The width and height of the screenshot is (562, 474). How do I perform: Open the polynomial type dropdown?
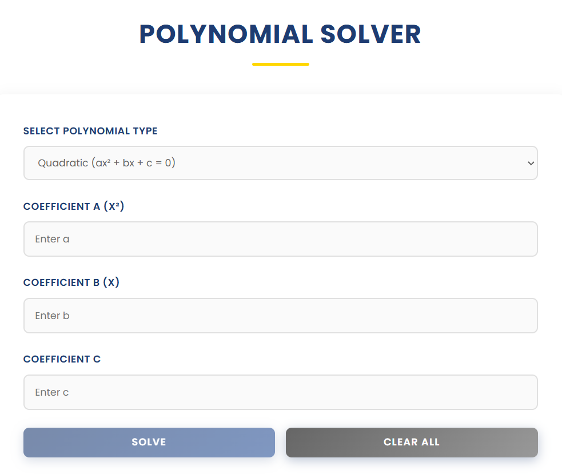coord(280,163)
